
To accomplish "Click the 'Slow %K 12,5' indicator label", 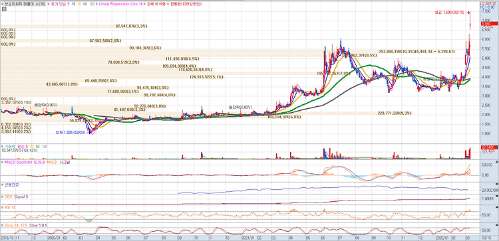I will click(x=15, y=225).
